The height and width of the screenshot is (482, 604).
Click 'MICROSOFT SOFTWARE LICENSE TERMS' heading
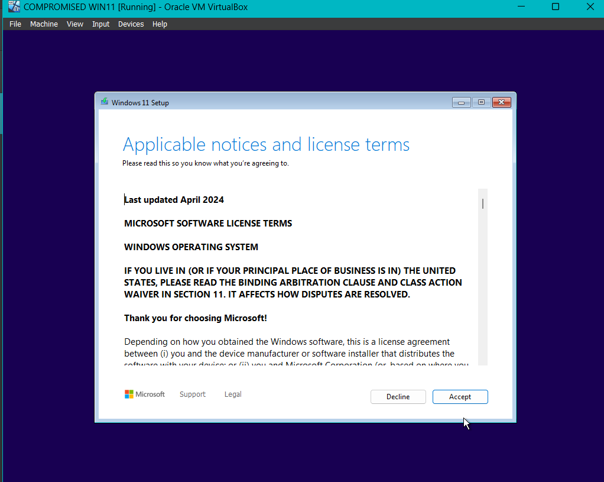point(208,224)
